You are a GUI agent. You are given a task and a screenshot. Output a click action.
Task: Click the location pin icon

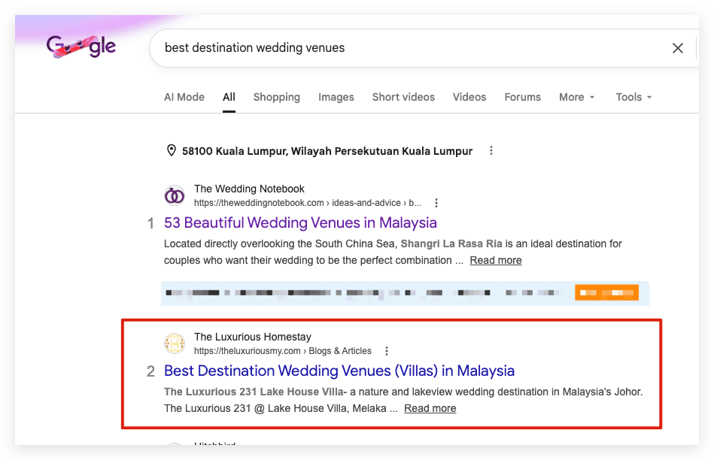(172, 150)
